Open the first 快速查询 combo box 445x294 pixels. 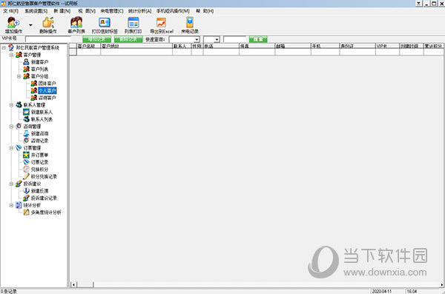(x=184, y=39)
